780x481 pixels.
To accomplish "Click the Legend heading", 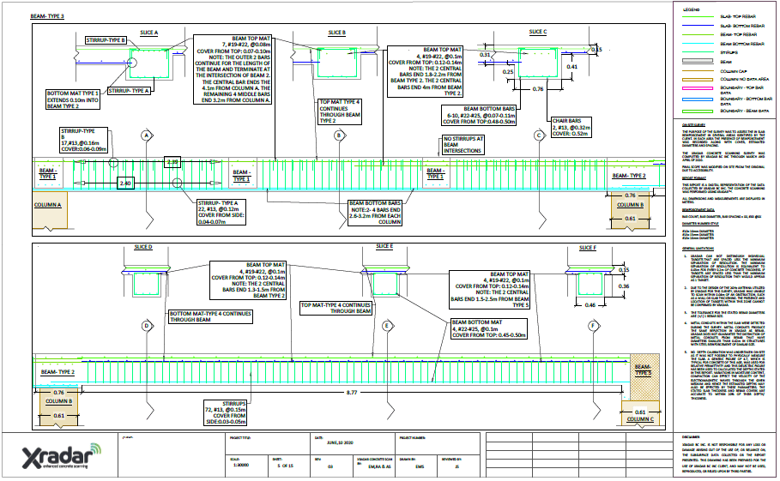I will (691, 9).
